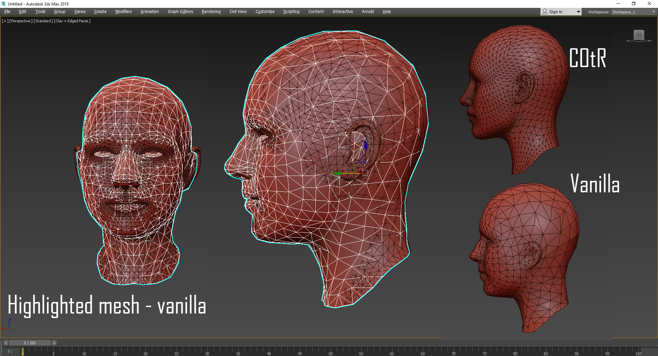The image size is (658, 356).
Task: Expand the Sign In dropdown arrow
Action: [x=578, y=12]
